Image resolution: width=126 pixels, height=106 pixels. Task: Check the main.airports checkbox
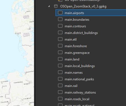(60, 13)
